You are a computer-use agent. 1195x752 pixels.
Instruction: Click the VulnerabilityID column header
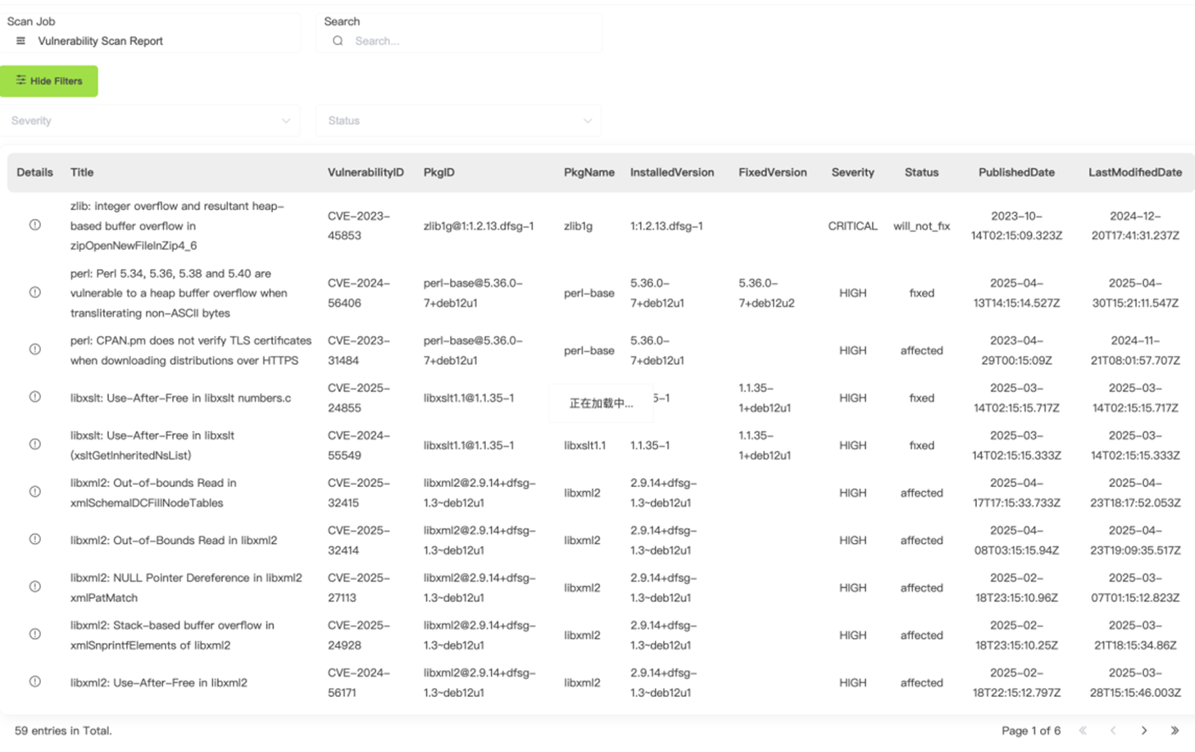[x=366, y=172]
